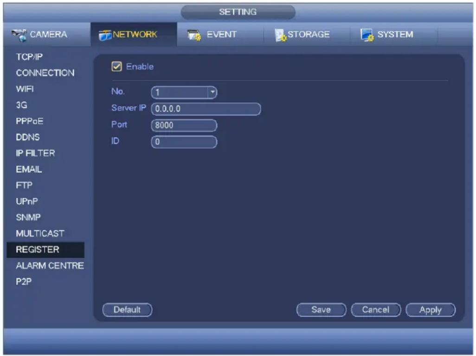Select MULTICAST in the sidebar
The height and width of the screenshot is (356, 476).
[x=40, y=233]
